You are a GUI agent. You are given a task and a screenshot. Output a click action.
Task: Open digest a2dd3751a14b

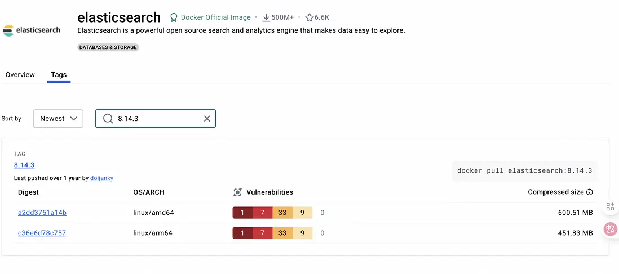pyautogui.click(x=42, y=213)
